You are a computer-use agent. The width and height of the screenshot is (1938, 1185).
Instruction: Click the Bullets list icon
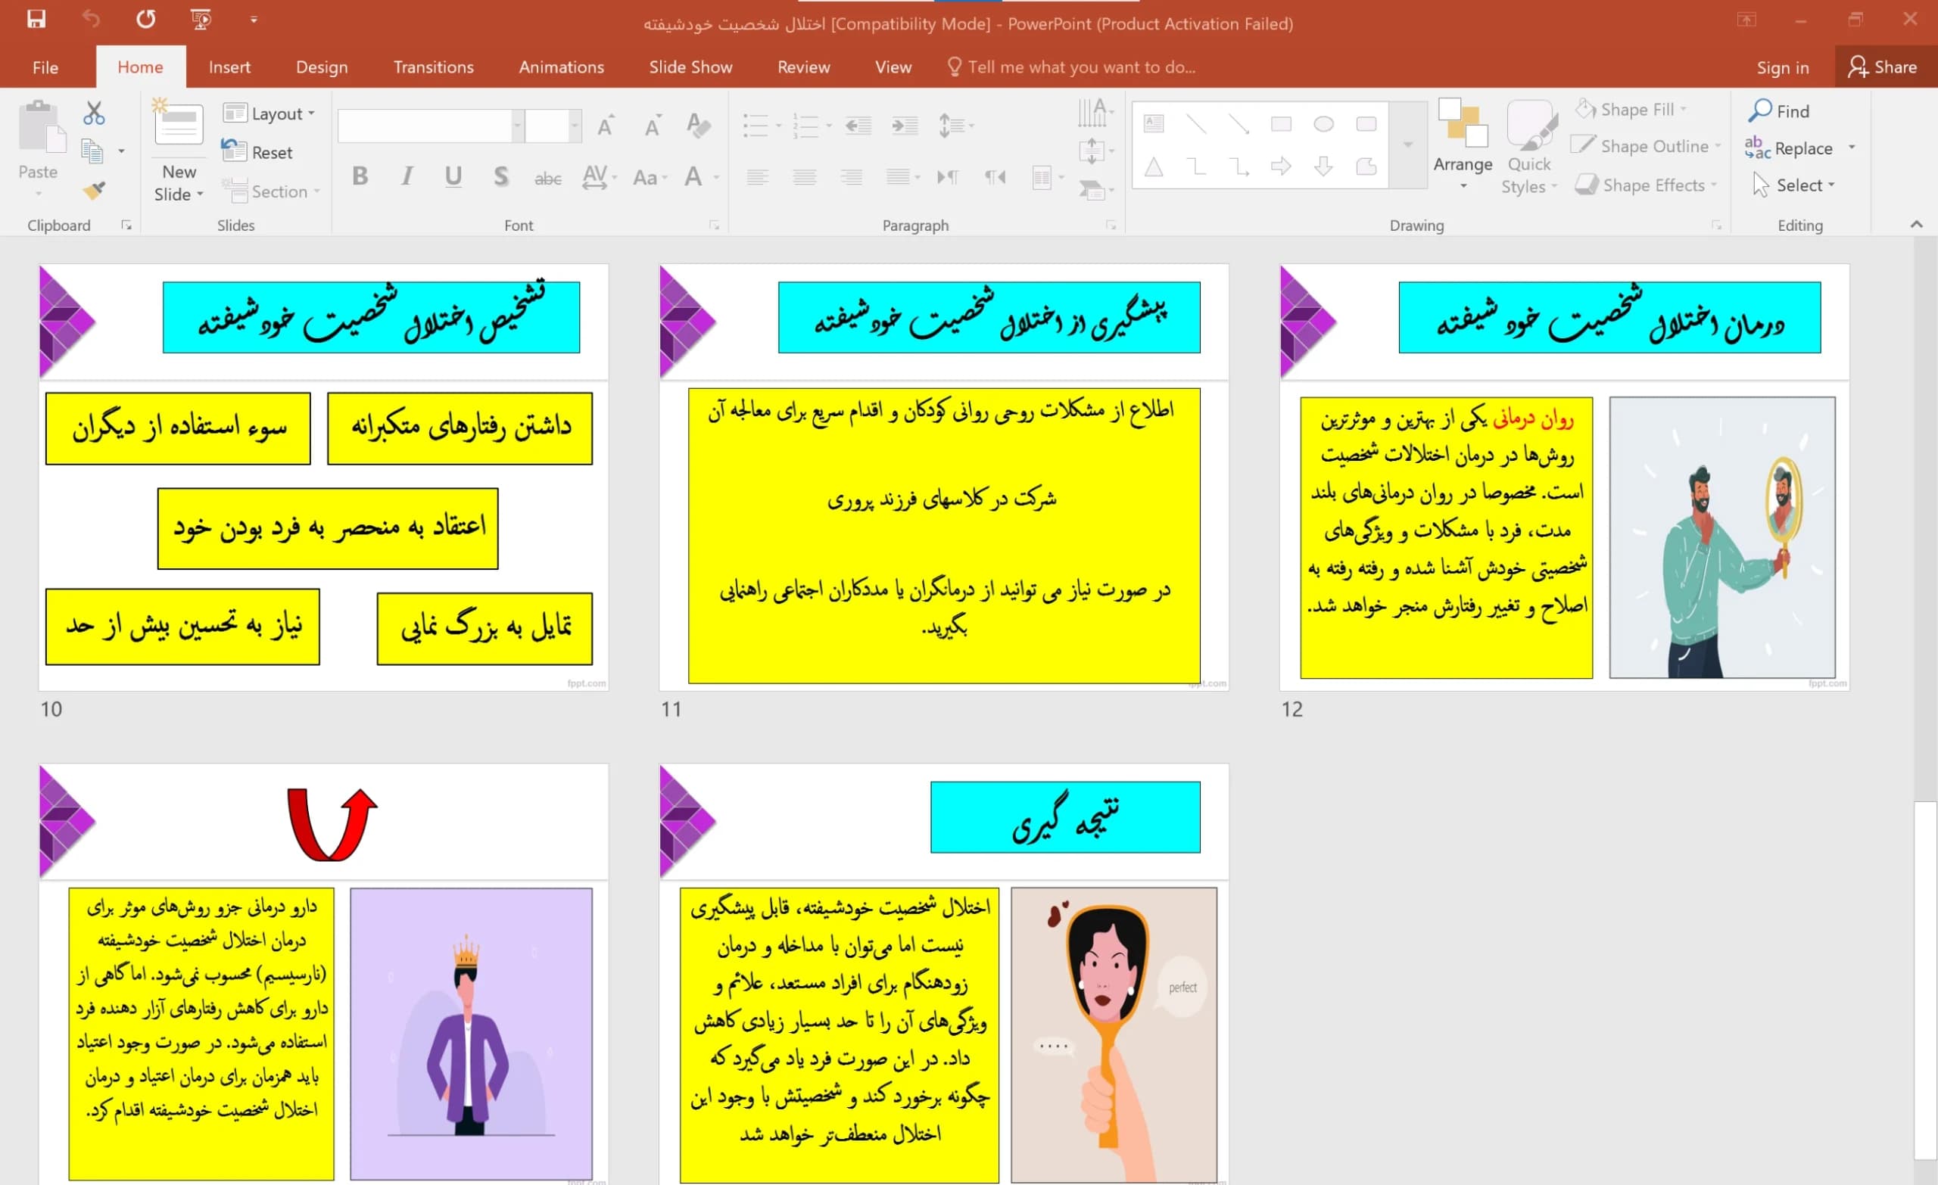(x=756, y=126)
